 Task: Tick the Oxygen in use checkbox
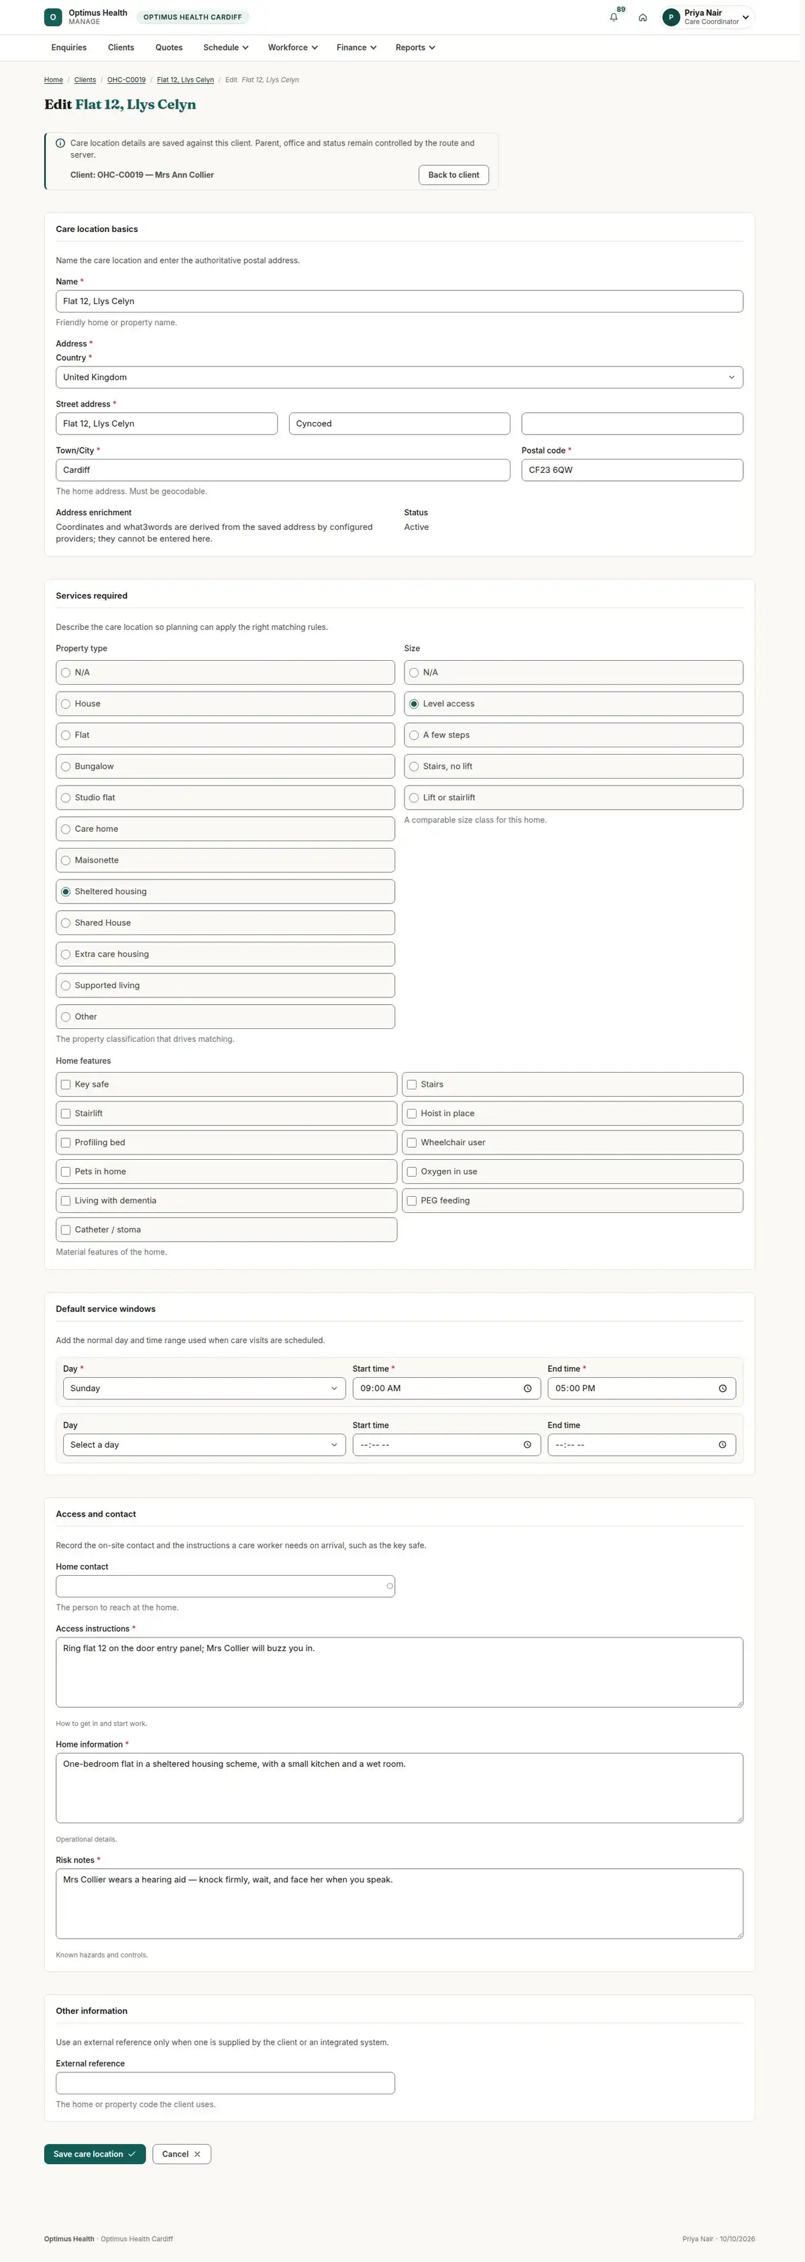click(x=412, y=1171)
